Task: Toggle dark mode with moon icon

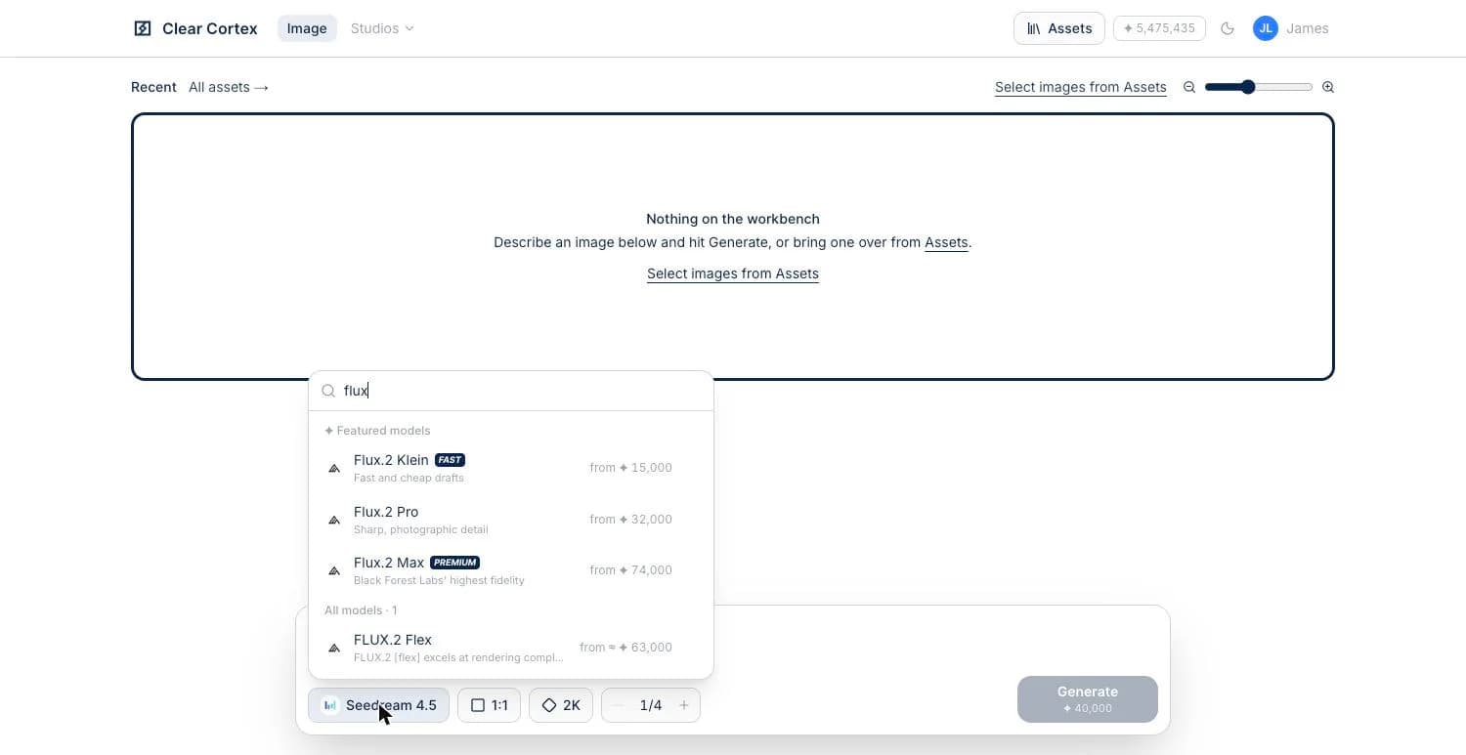Action: 1228,28
